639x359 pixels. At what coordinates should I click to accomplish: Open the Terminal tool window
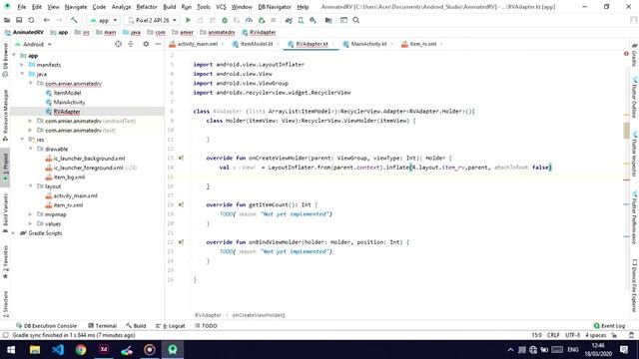pyautogui.click(x=102, y=326)
